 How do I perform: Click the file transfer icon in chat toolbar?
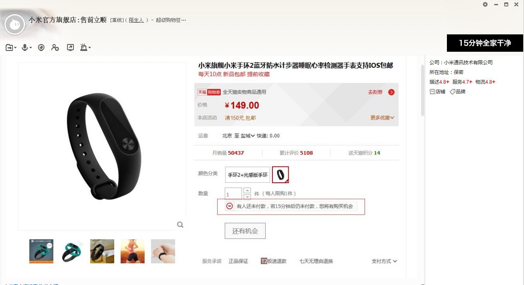tap(9, 48)
